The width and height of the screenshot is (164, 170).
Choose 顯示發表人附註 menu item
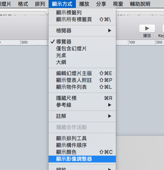pos(82,80)
